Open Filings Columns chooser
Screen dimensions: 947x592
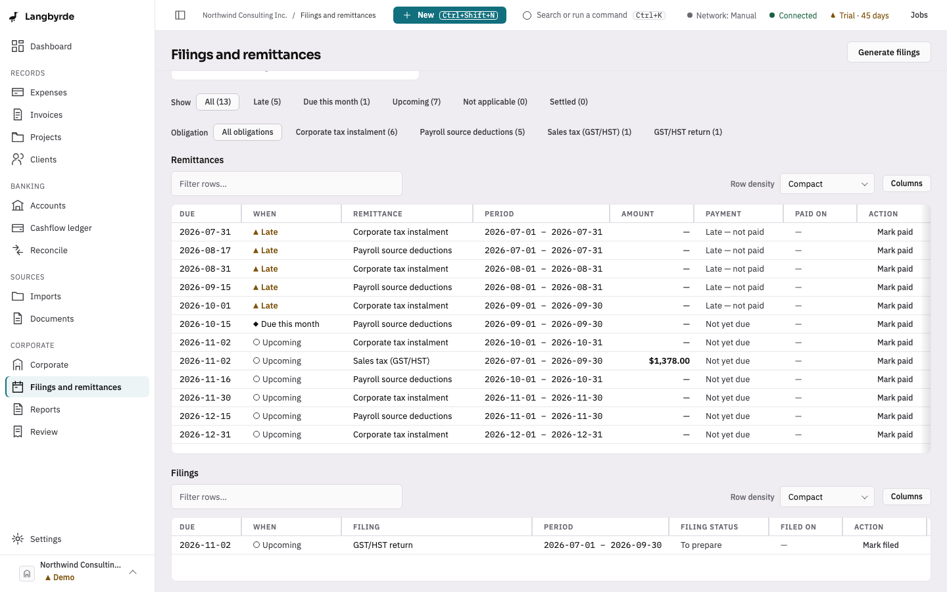[906, 497]
